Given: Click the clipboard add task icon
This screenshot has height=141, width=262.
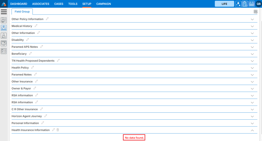Looking at the screenshot, I should coord(245,4).
